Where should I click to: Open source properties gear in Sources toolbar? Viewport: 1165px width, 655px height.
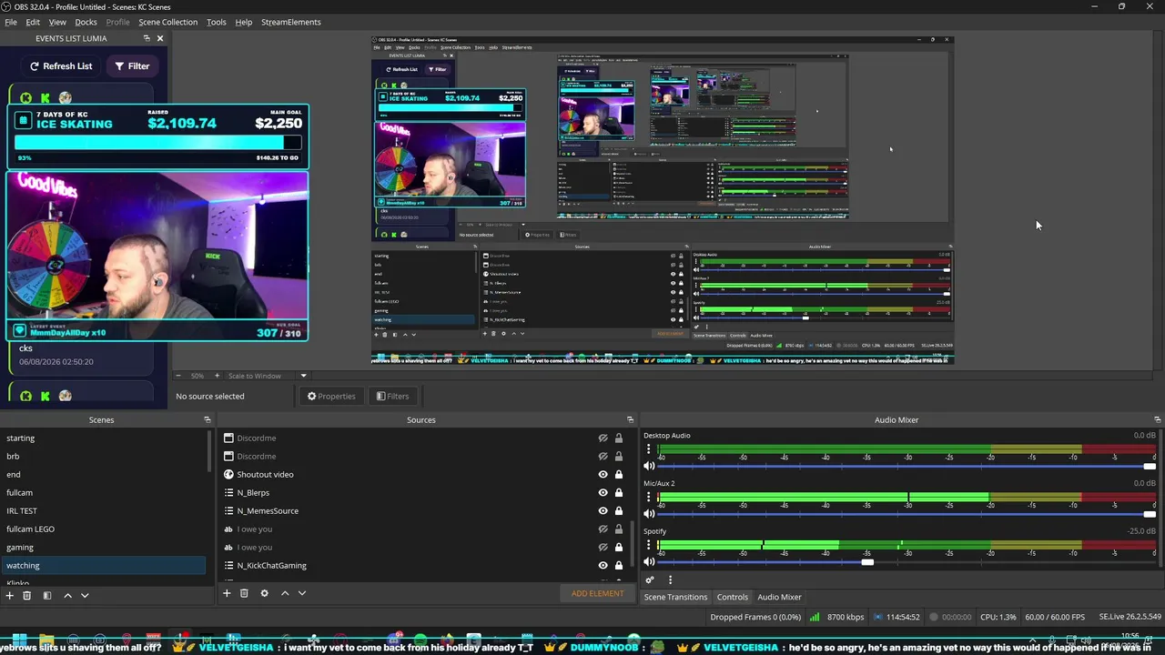[x=264, y=593]
